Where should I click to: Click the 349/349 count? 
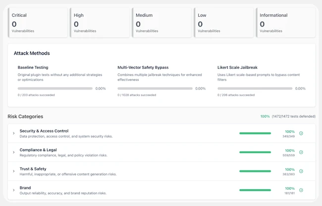(288, 136)
